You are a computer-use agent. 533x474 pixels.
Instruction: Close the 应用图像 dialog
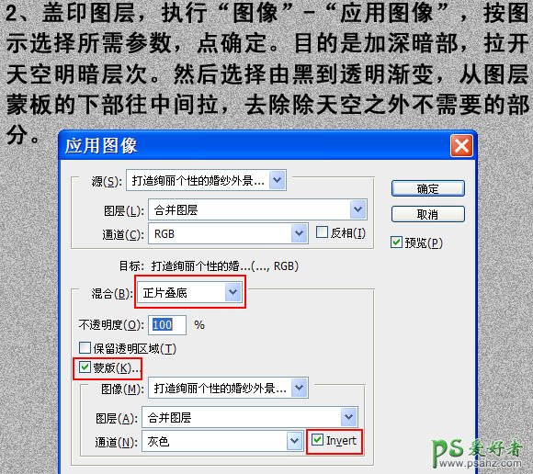tap(461, 146)
